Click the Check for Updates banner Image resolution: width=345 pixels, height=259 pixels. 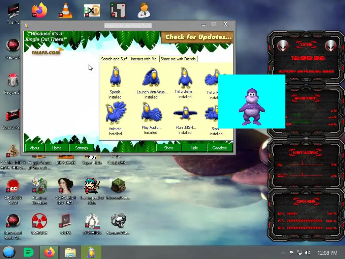(x=197, y=37)
